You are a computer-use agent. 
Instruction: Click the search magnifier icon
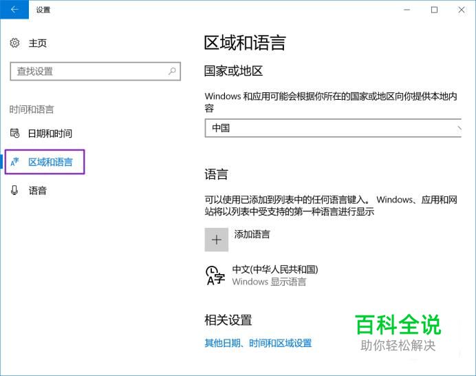(x=172, y=72)
